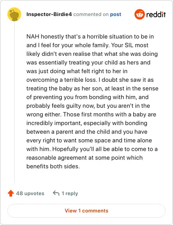Click the '48 upvotes' count
Image resolution: width=173 pixels, height=225 pixels.
(x=30, y=193)
